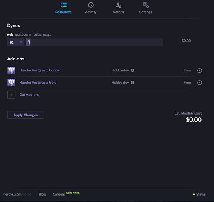Open the 1X dyno size dropdown
This screenshot has width=214, height=202.
tap(16, 42)
